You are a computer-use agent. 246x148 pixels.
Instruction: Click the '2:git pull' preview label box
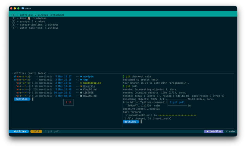pyautogui.click(x=177, y=102)
